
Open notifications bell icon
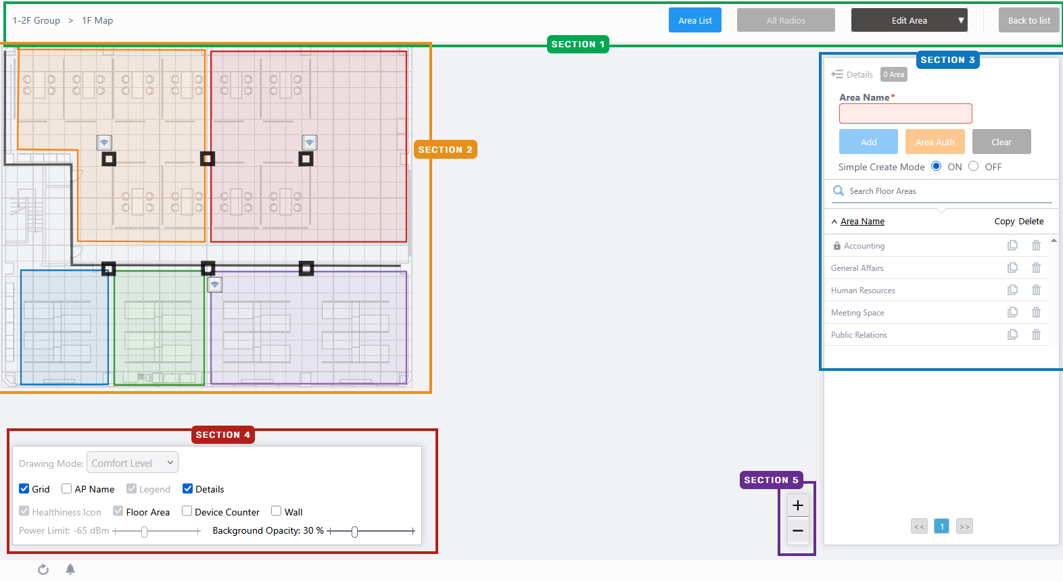click(x=70, y=570)
